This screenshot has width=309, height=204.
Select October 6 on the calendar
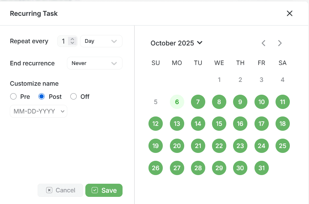[x=177, y=102]
